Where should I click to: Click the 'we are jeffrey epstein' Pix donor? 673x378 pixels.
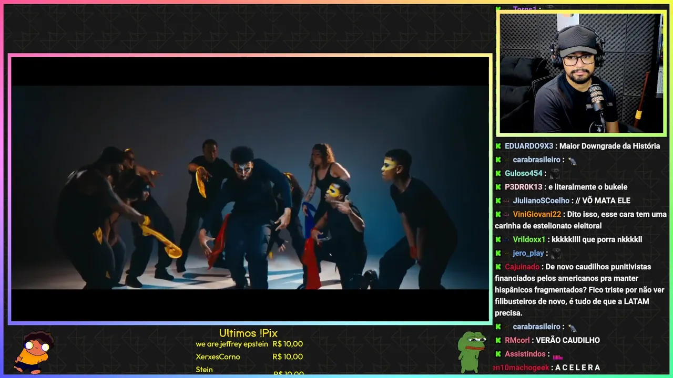(x=232, y=344)
